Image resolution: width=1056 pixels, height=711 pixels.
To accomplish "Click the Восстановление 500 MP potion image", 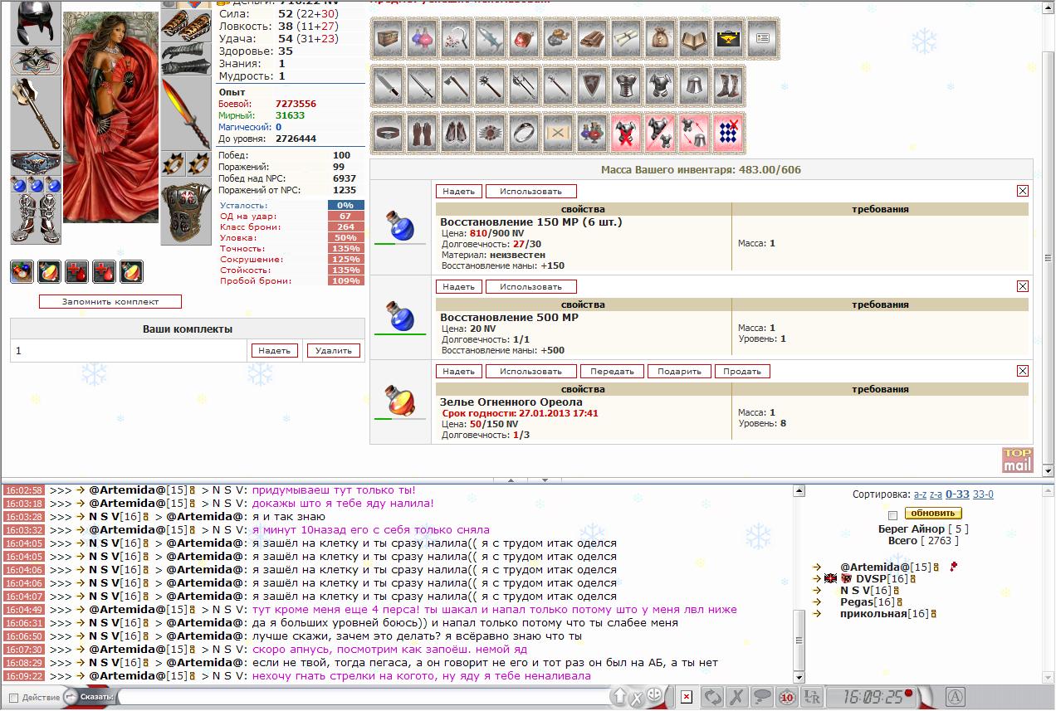I will coord(400,318).
